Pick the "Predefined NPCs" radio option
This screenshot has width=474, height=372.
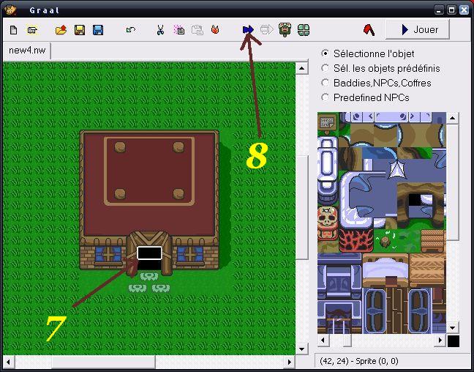326,97
